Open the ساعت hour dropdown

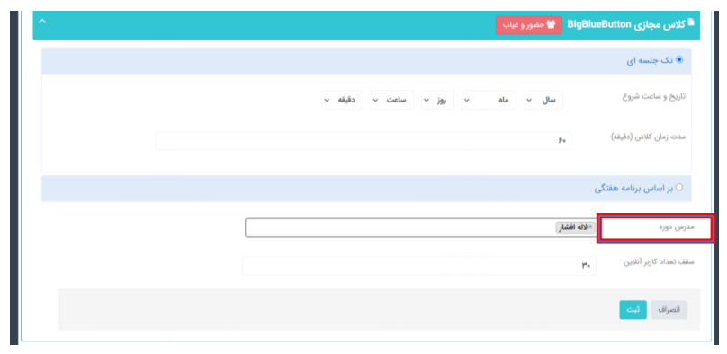click(391, 100)
